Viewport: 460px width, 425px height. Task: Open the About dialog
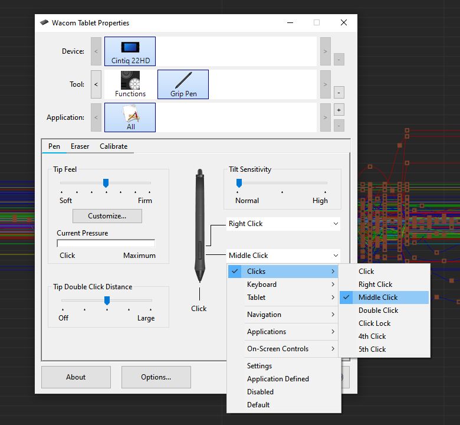(76, 377)
